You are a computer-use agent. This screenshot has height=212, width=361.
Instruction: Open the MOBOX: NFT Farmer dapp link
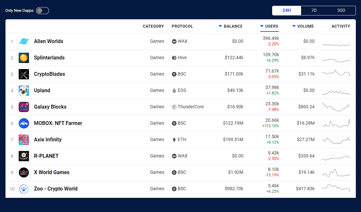tap(58, 123)
